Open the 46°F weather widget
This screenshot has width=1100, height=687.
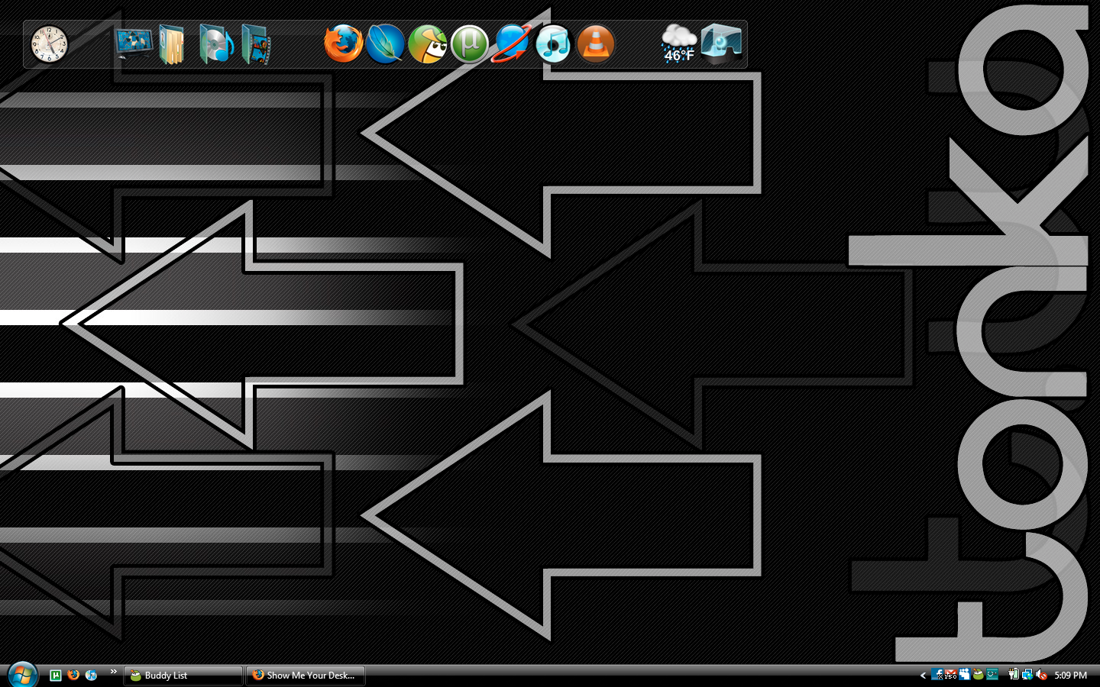pyautogui.click(x=678, y=44)
